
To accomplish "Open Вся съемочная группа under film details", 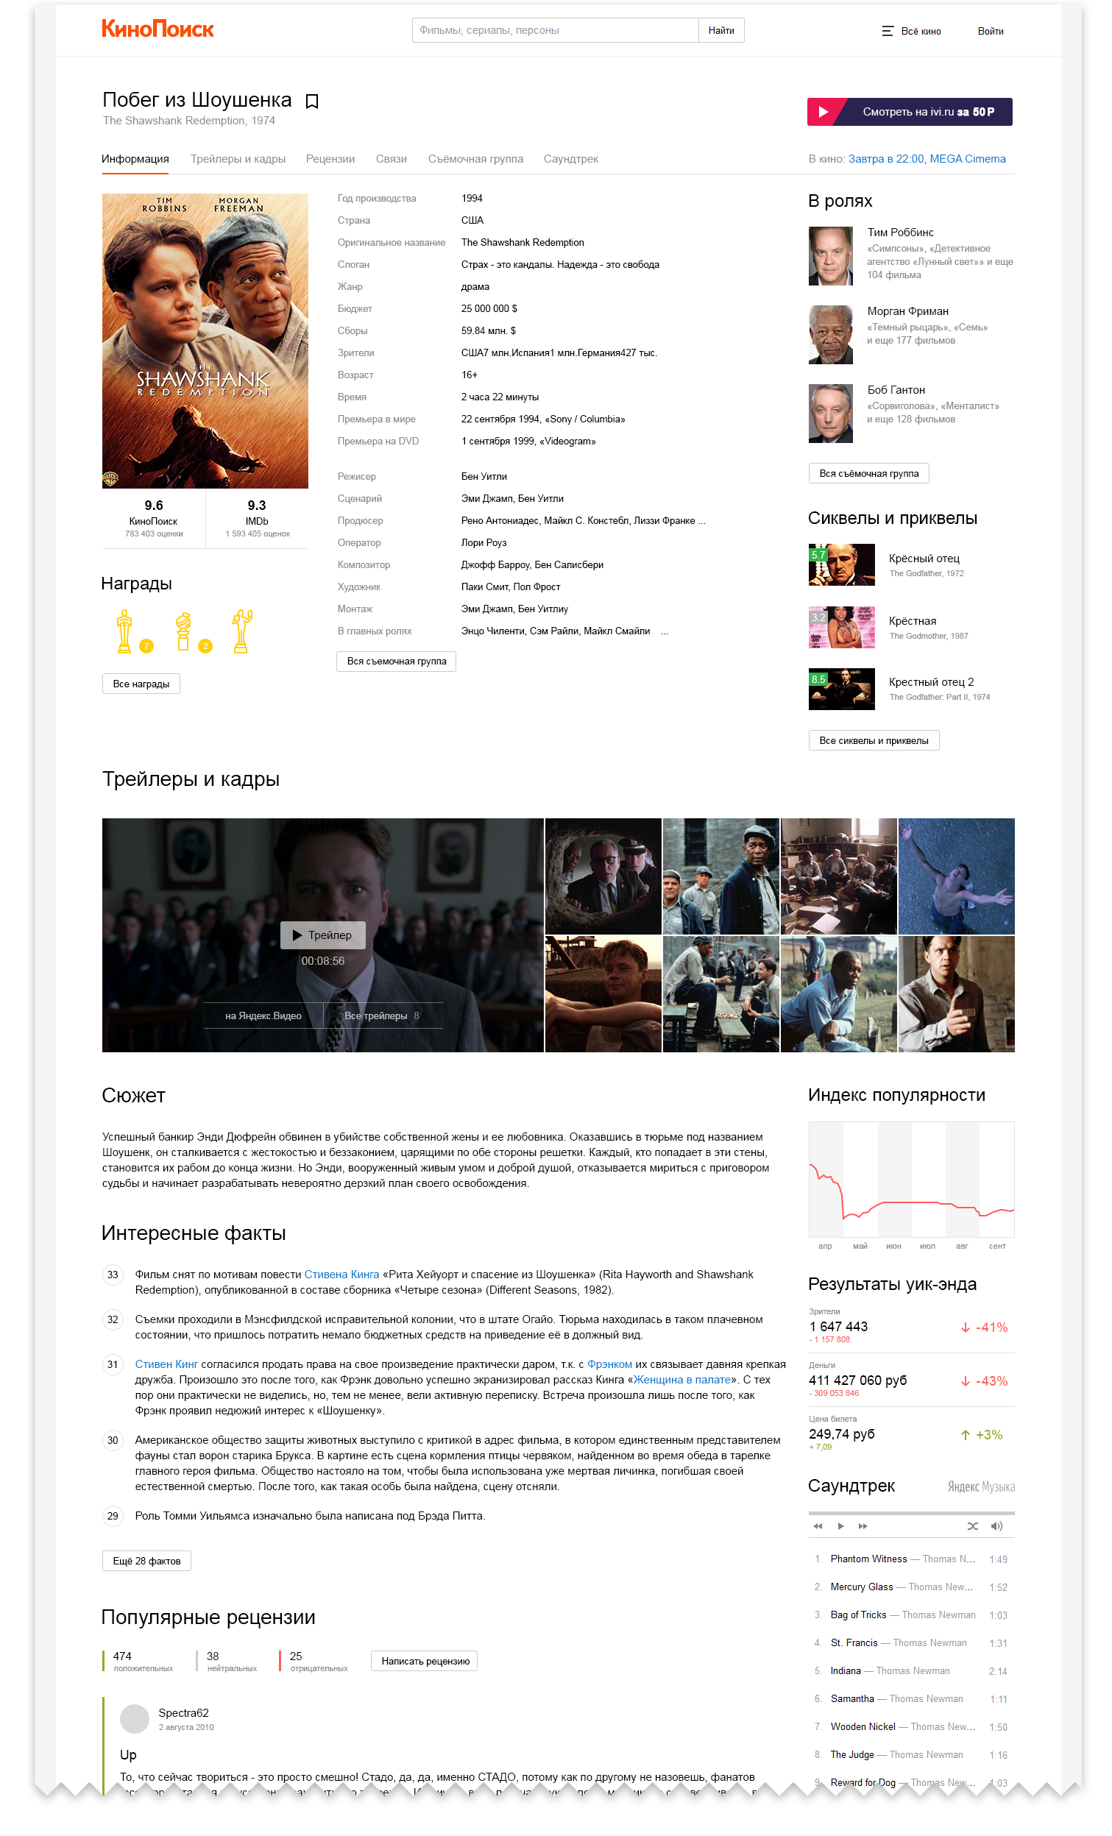I will [x=397, y=661].
